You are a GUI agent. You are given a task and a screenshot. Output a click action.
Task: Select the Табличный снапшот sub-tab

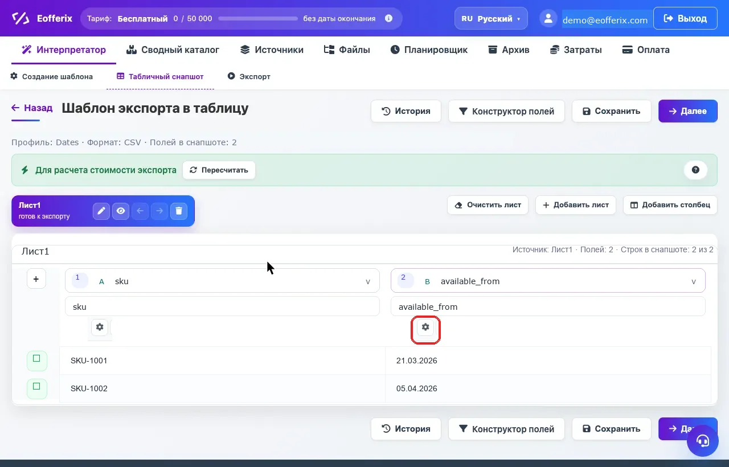pyautogui.click(x=160, y=76)
